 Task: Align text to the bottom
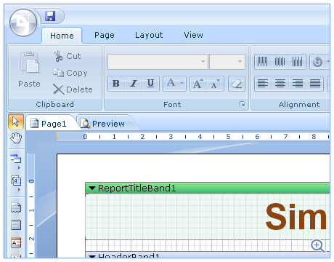click(x=298, y=62)
